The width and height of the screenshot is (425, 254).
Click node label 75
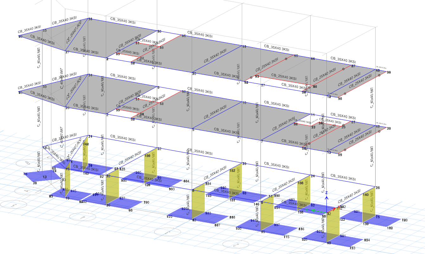coord(378,217)
